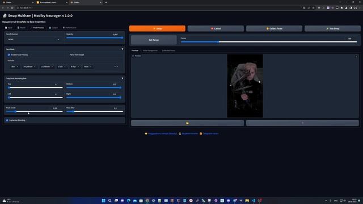Open the Collected Faces tab
363x204 pixels.
point(168,50)
